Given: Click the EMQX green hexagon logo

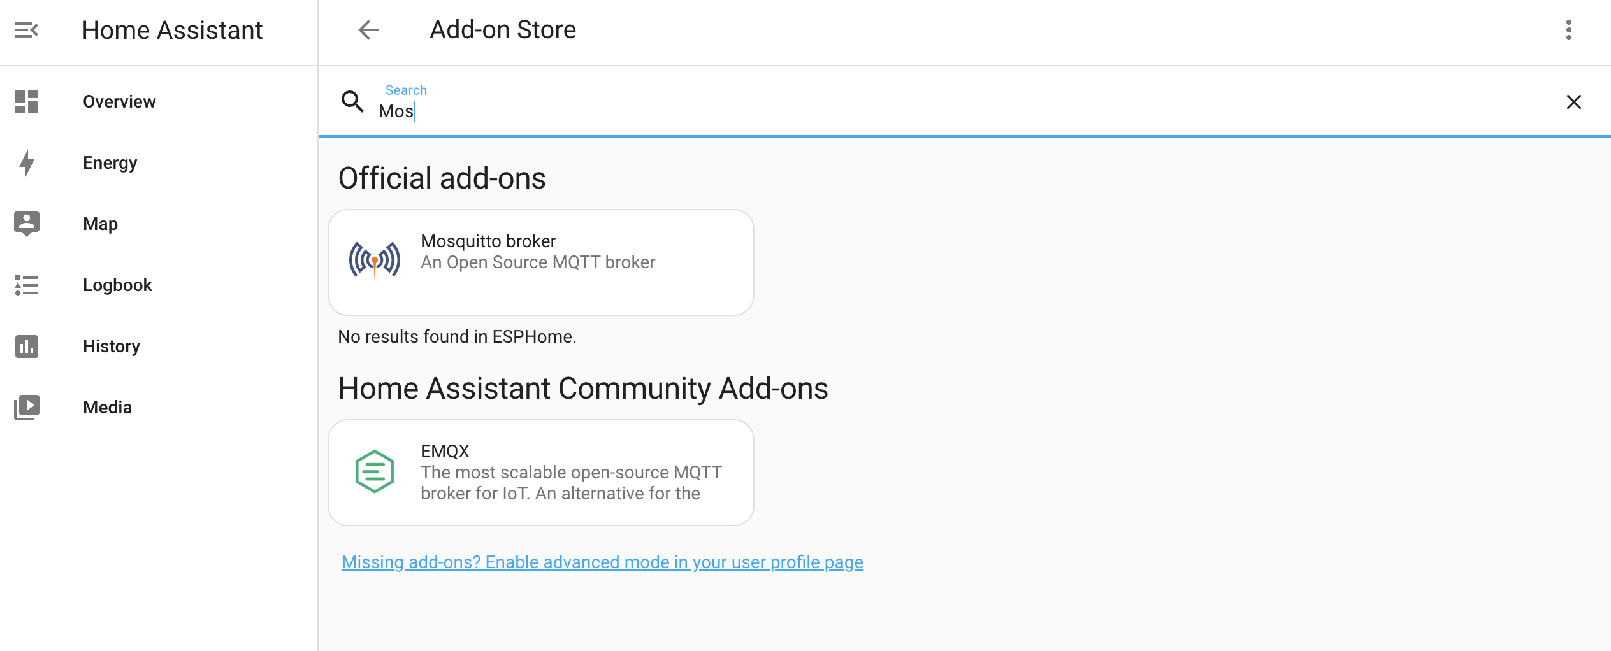Looking at the screenshot, I should (x=375, y=471).
